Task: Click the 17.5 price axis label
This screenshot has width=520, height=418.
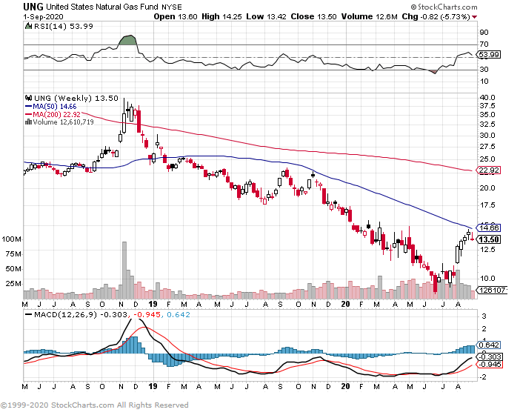Action: (x=487, y=205)
